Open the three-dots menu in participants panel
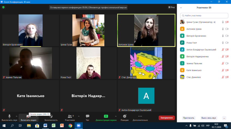 click(x=224, y=118)
